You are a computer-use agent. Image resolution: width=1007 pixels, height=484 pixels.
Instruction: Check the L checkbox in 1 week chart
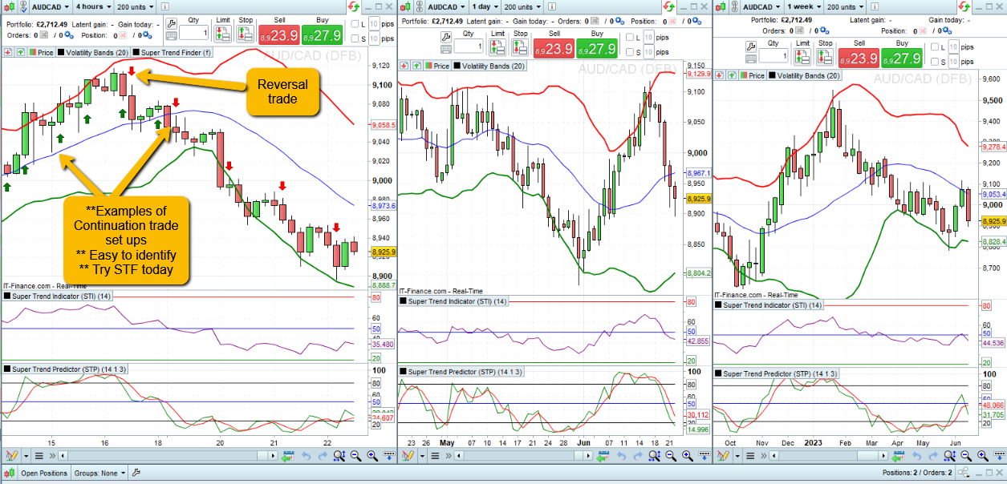tap(935, 47)
